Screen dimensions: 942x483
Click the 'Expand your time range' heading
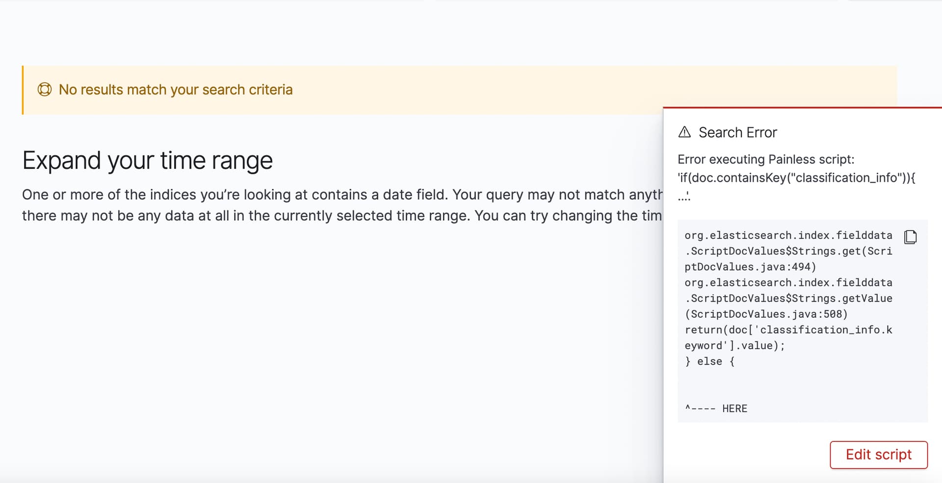pos(147,160)
